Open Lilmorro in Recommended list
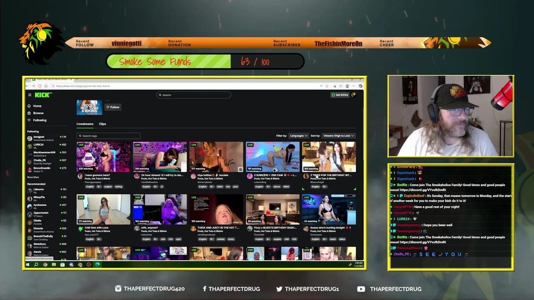 47,190
